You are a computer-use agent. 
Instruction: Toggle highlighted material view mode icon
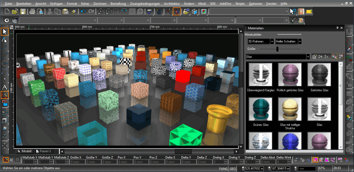[334, 57]
